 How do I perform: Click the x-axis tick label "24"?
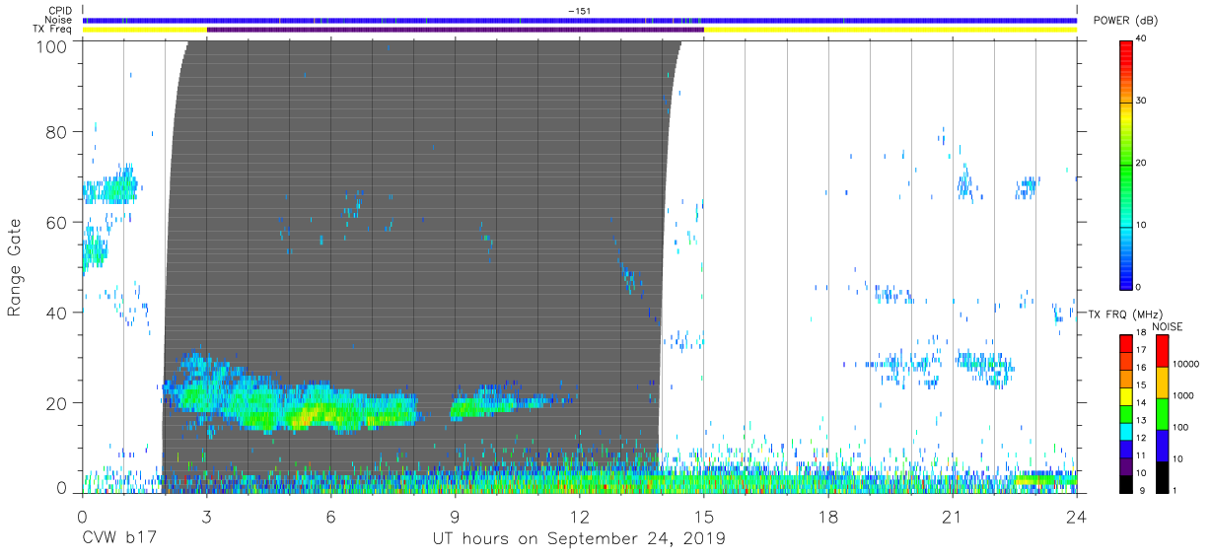pyautogui.click(x=1076, y=516)
